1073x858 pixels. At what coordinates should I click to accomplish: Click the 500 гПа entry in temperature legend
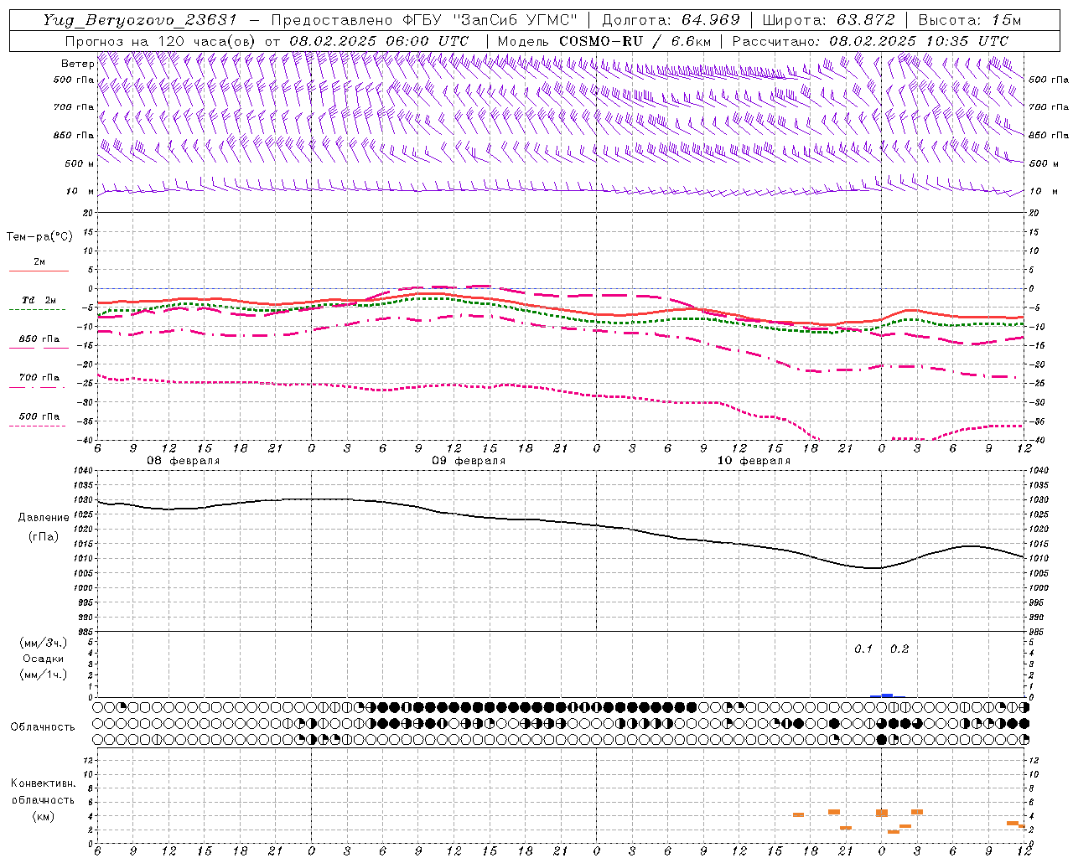(x=39, y=416)
